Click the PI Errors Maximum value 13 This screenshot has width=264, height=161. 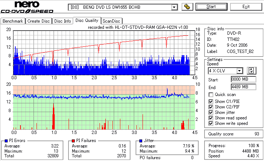click(x=56, y=151)
